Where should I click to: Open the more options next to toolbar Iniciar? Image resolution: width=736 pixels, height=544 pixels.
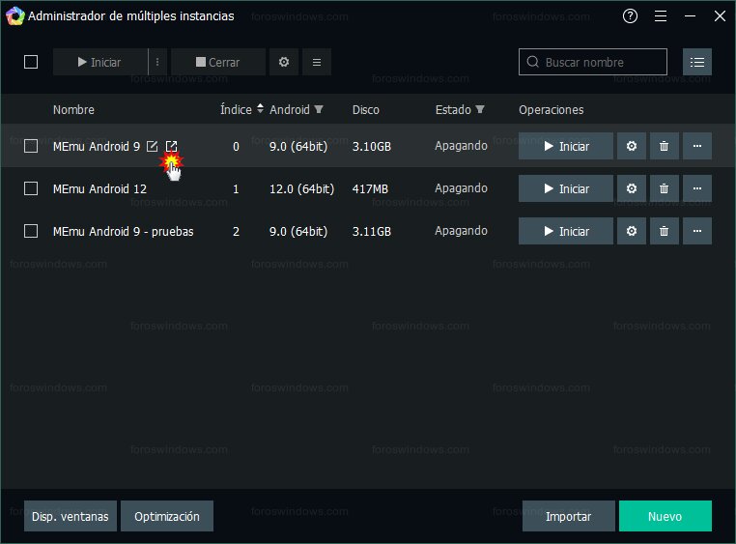click(157, 62)
